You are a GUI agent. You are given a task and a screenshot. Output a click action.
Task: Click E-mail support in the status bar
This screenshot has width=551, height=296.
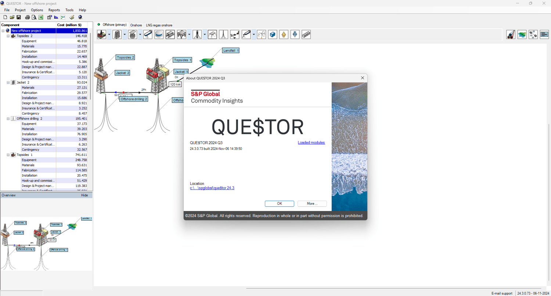coord(502,293)
